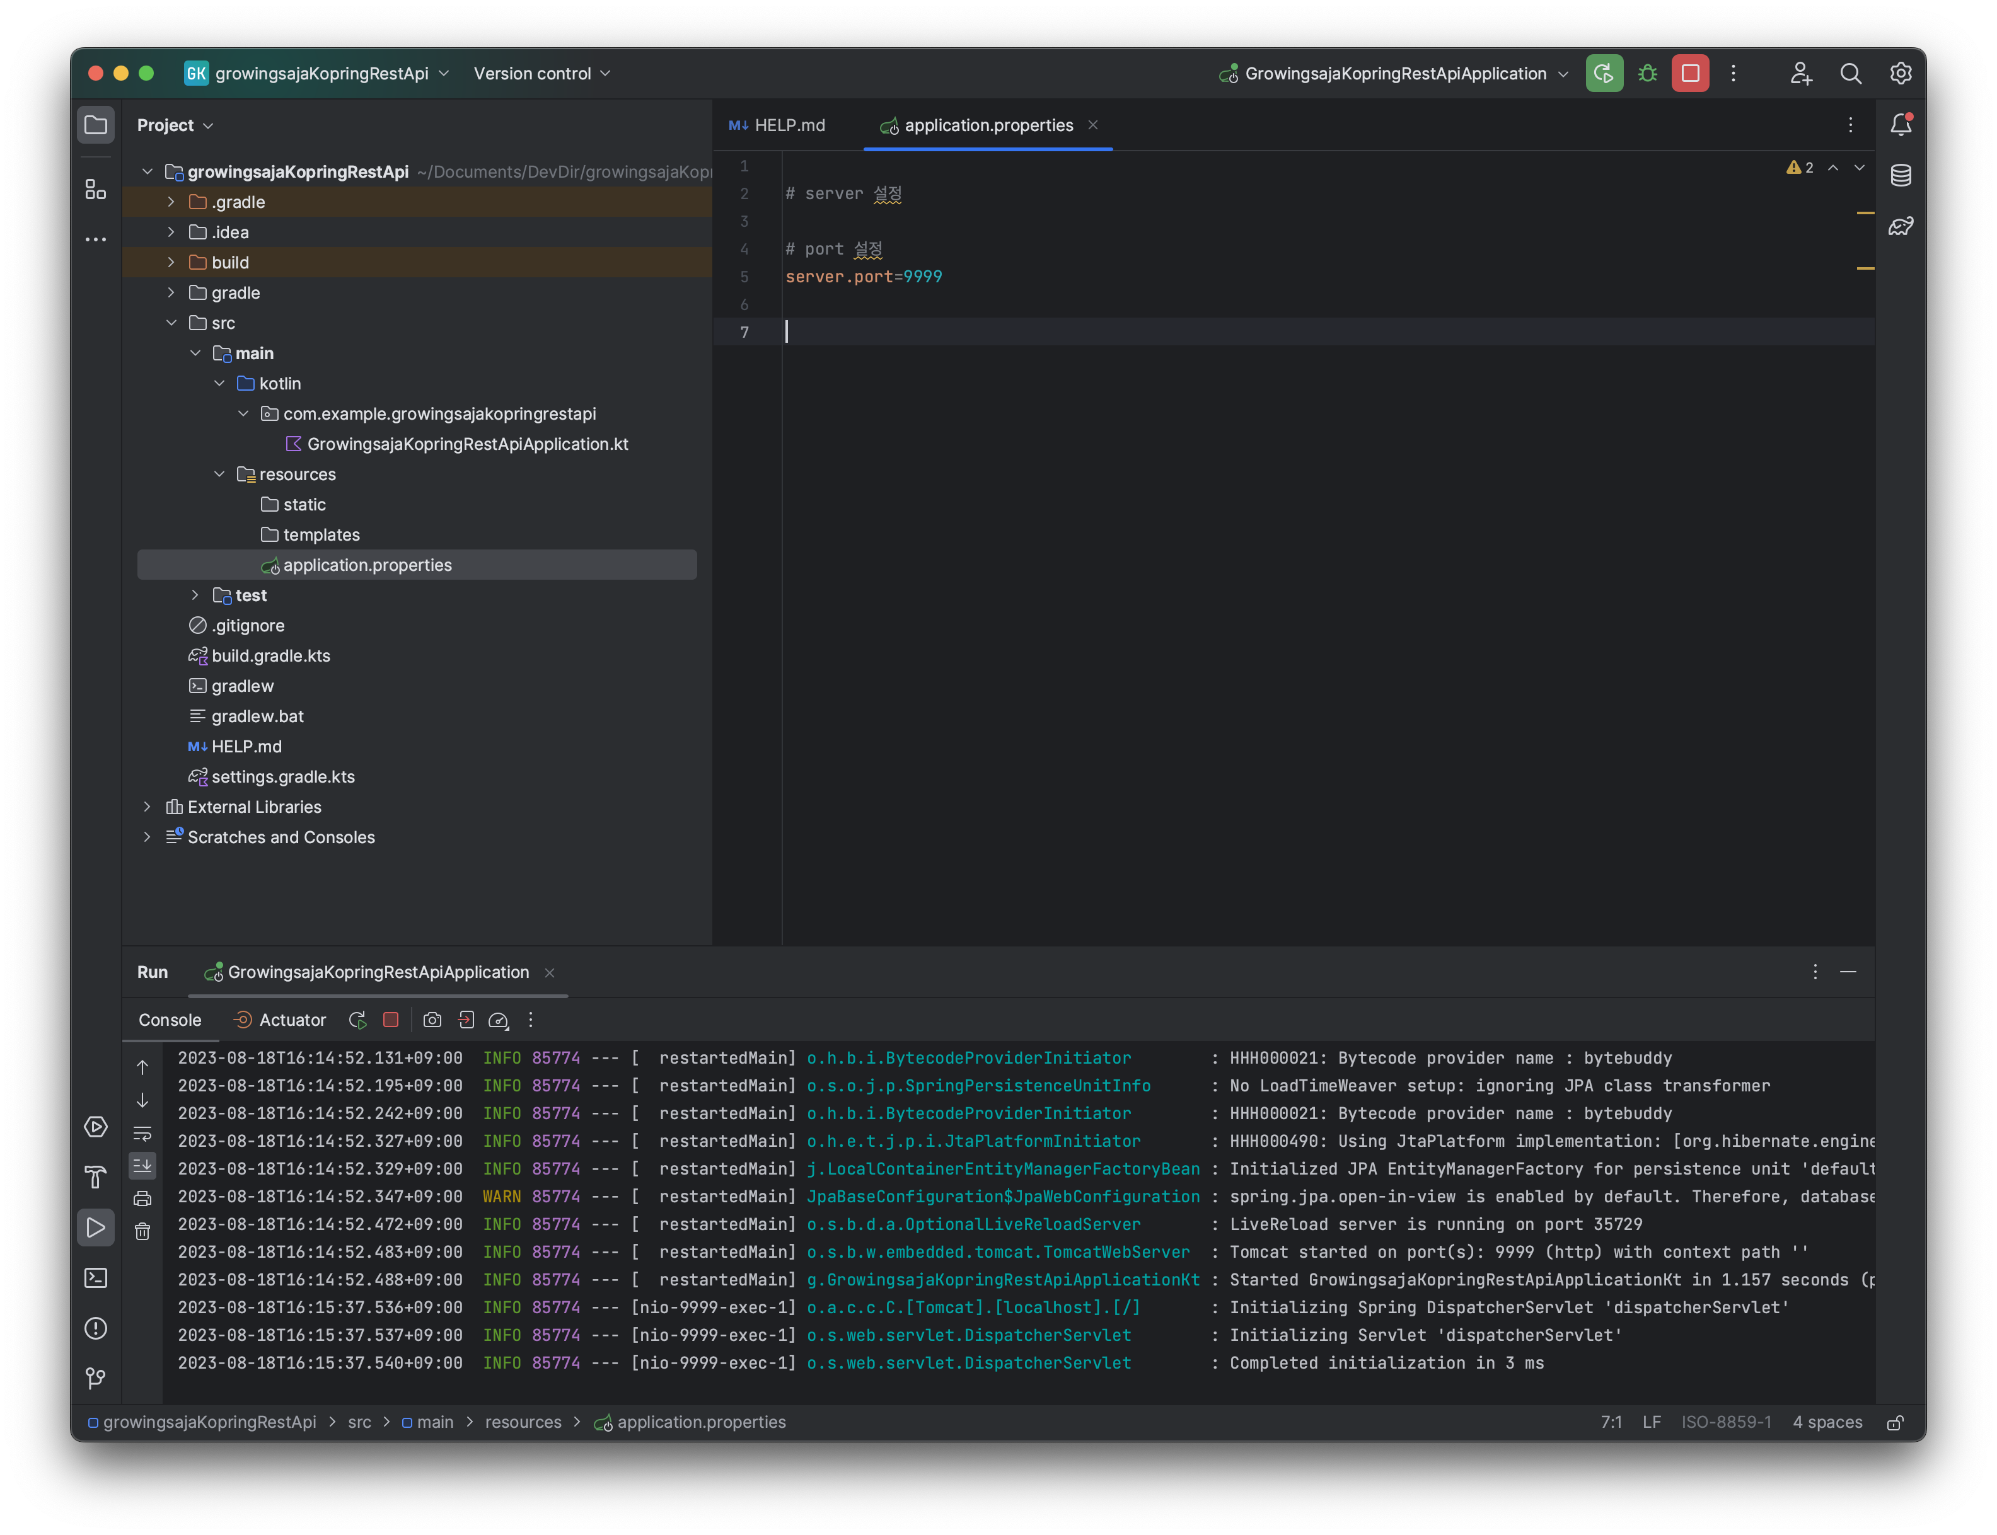Print console output icon
The height and width of the screenshot is (1535, 1997).
coord(142,1199)
